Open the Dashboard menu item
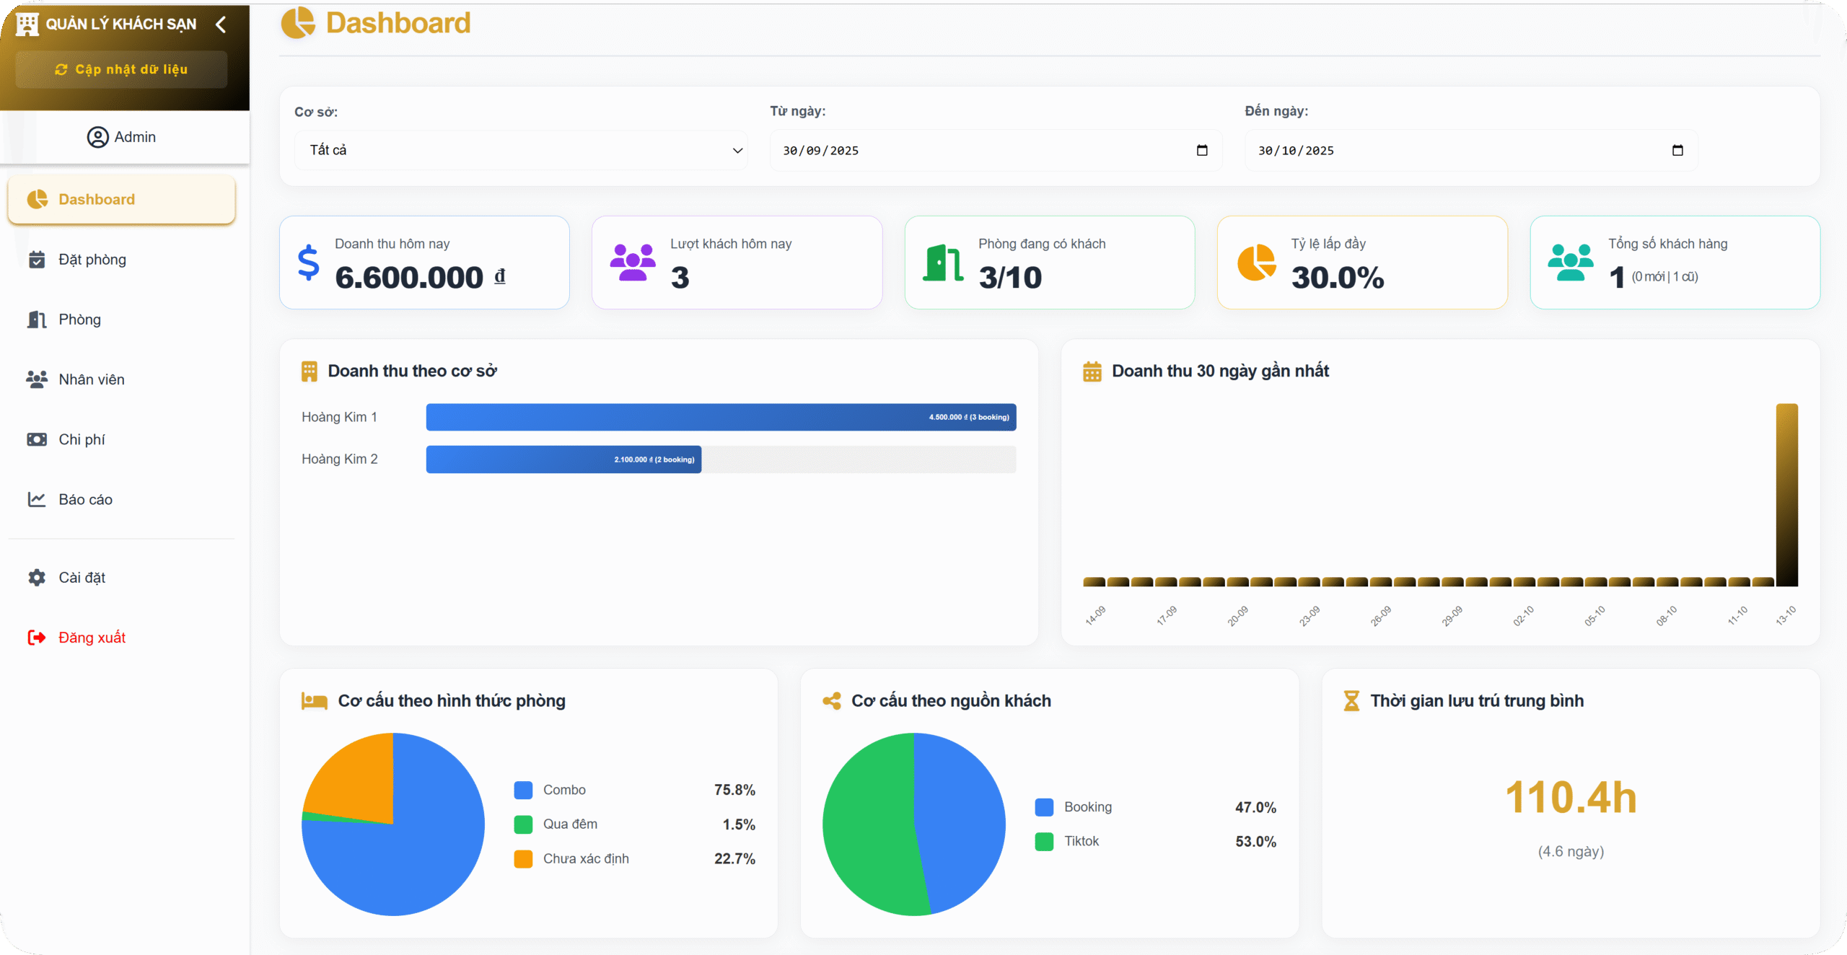 tap(121, 199)
